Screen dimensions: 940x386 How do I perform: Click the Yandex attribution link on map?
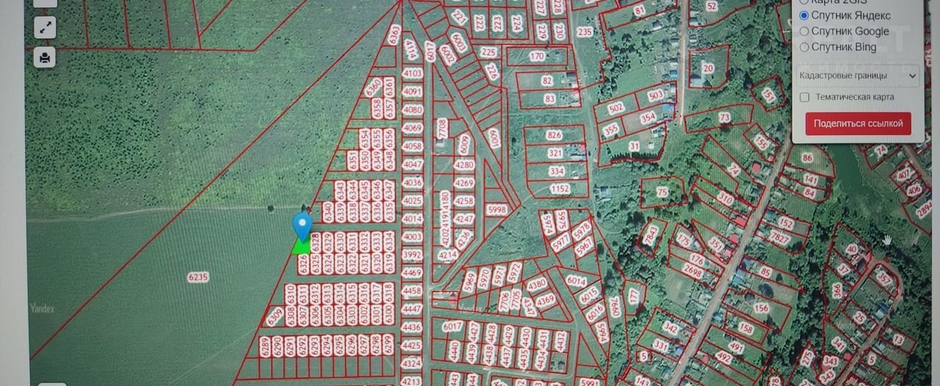coord(42,309)
